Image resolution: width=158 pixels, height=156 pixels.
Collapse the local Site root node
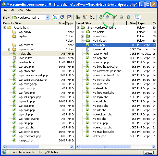click(x=78, y=28)
